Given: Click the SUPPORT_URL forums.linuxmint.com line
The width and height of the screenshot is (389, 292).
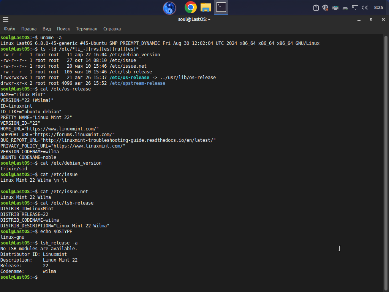Looking at the screenshot, I should pos(57,135).
